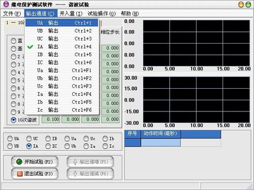Select the UC channel radio button
Image resolution: width=254 pixels, height=190 pixels.
[x=29, y=139]
